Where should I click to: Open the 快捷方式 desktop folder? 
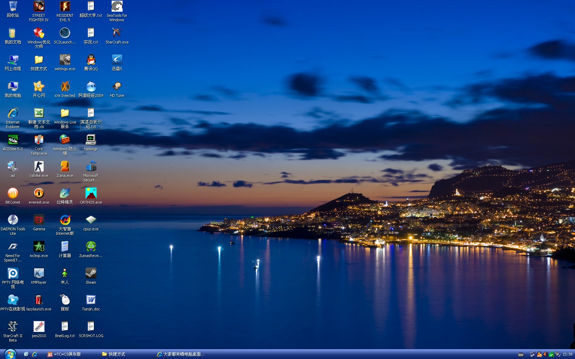click(39, 63)
